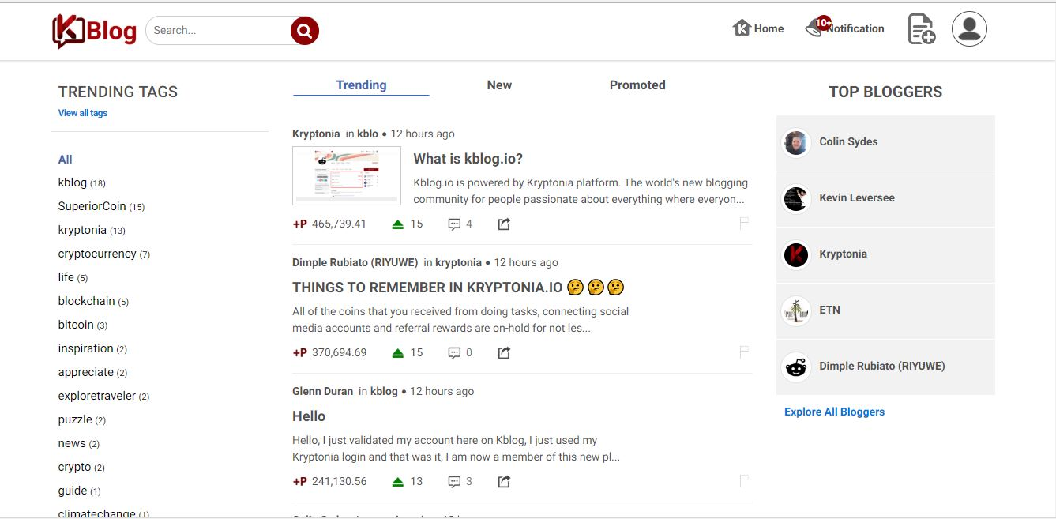This screenshot has width=1056, height=519.
Task: Open the kblog.io post thumbnail image
Action: [x=347, y=175]
